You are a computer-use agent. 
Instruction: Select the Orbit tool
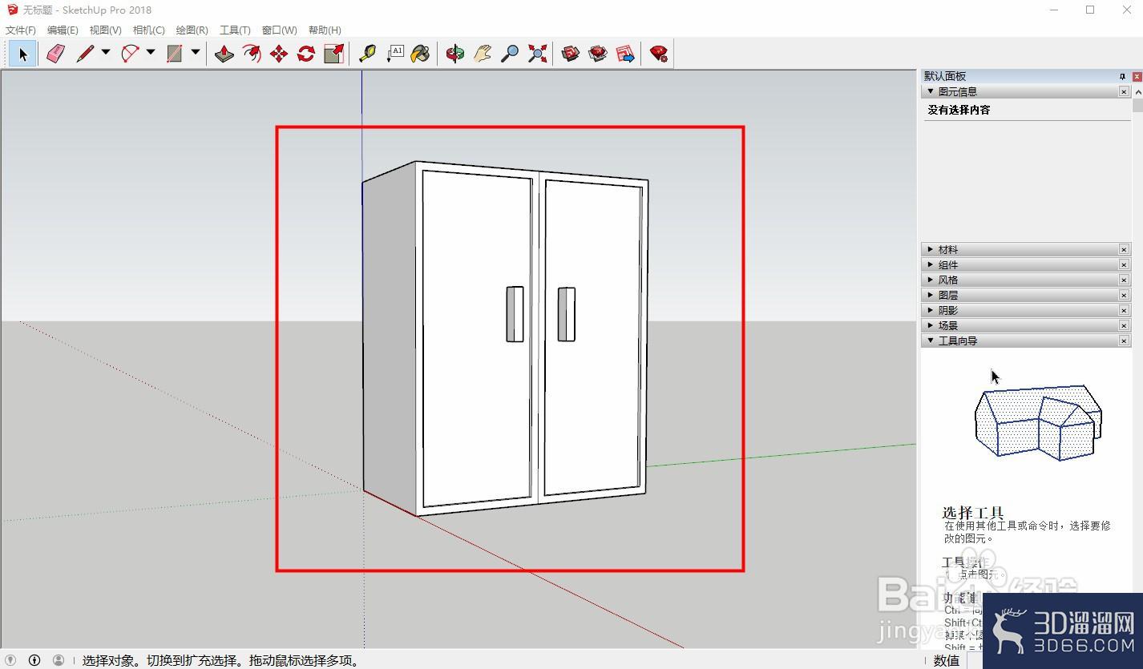[x=455, y=54]
